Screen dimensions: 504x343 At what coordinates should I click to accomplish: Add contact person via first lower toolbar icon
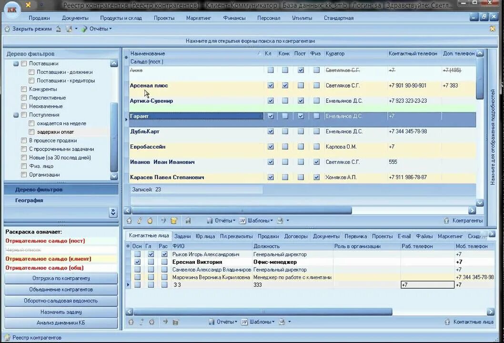click(131, 322)
